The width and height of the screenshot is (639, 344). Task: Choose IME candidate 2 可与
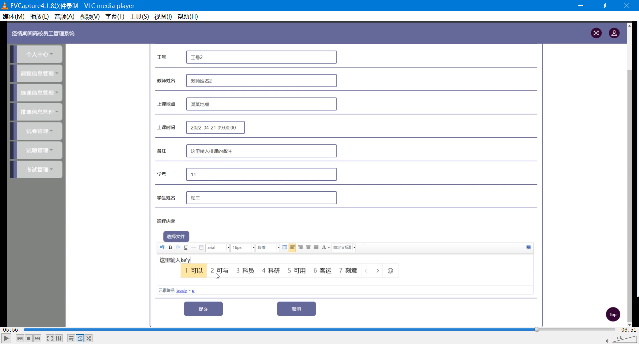click(219, 270)
